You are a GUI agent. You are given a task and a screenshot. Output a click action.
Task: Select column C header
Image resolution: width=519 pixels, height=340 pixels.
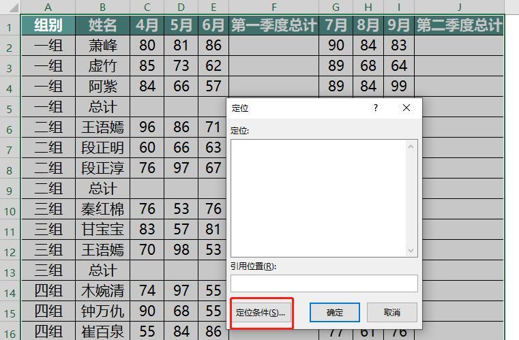click(x=147, y=7)
